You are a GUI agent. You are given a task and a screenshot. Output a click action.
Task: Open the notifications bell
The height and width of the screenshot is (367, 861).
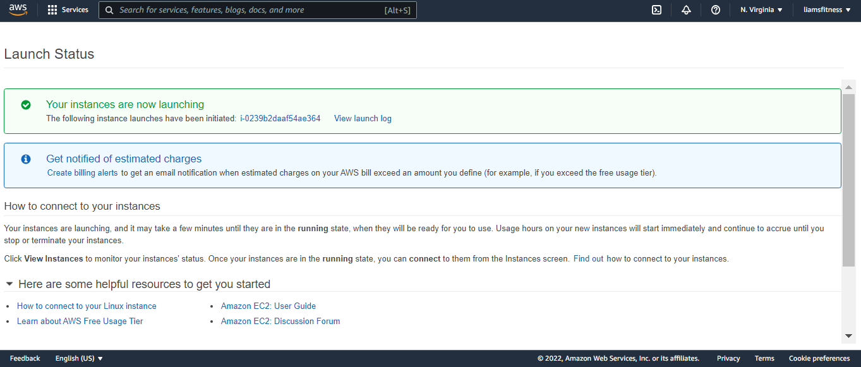[x=686, y=10]
